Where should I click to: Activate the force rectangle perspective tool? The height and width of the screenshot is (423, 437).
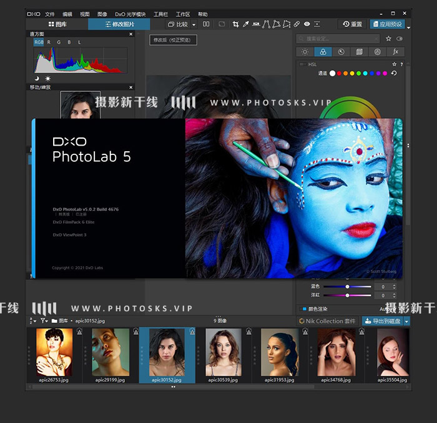pyautogui.click(x=276, y=24)
